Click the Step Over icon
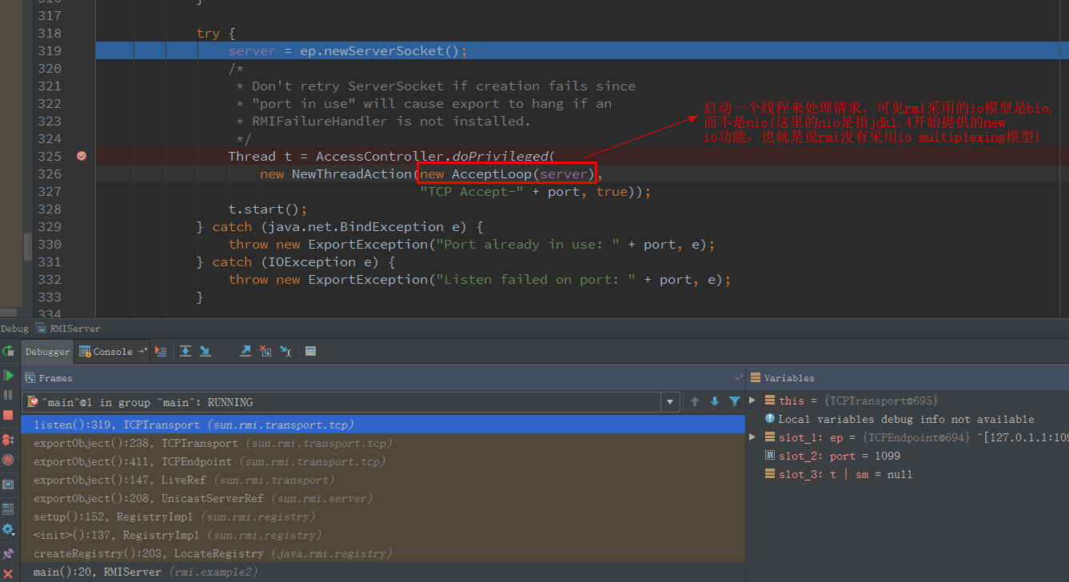 click(185, 351)
